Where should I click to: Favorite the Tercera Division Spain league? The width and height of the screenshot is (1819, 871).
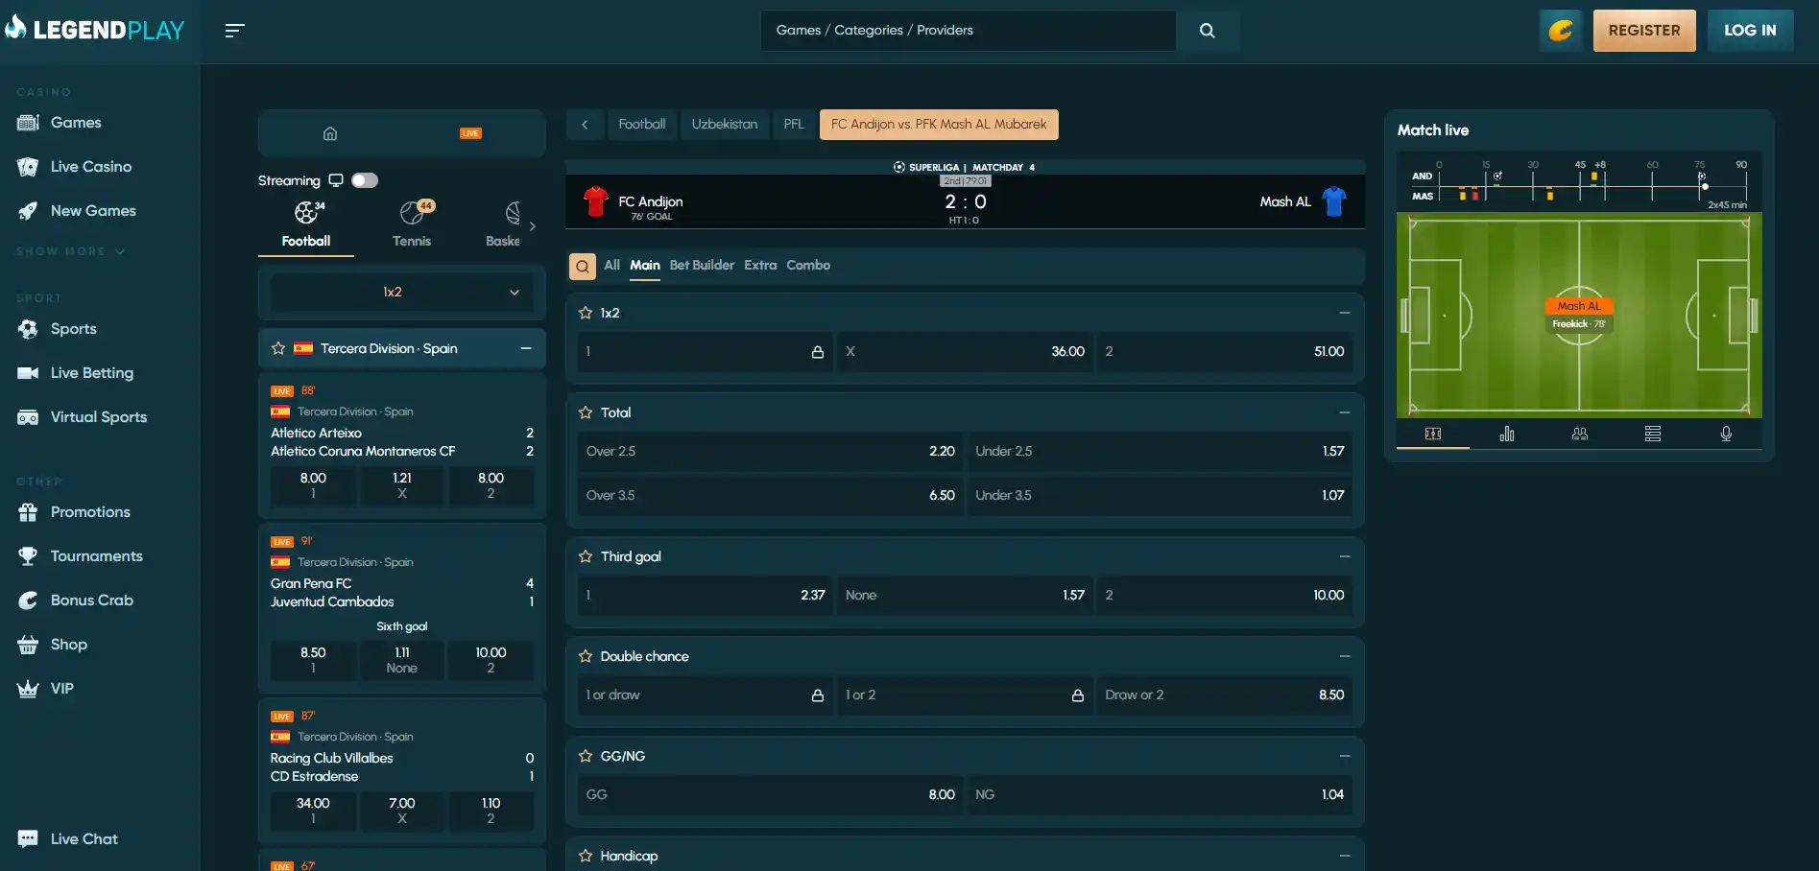(x=278, y=348)
